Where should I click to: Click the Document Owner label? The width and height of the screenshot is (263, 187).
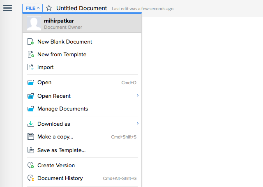pos(63,27)
